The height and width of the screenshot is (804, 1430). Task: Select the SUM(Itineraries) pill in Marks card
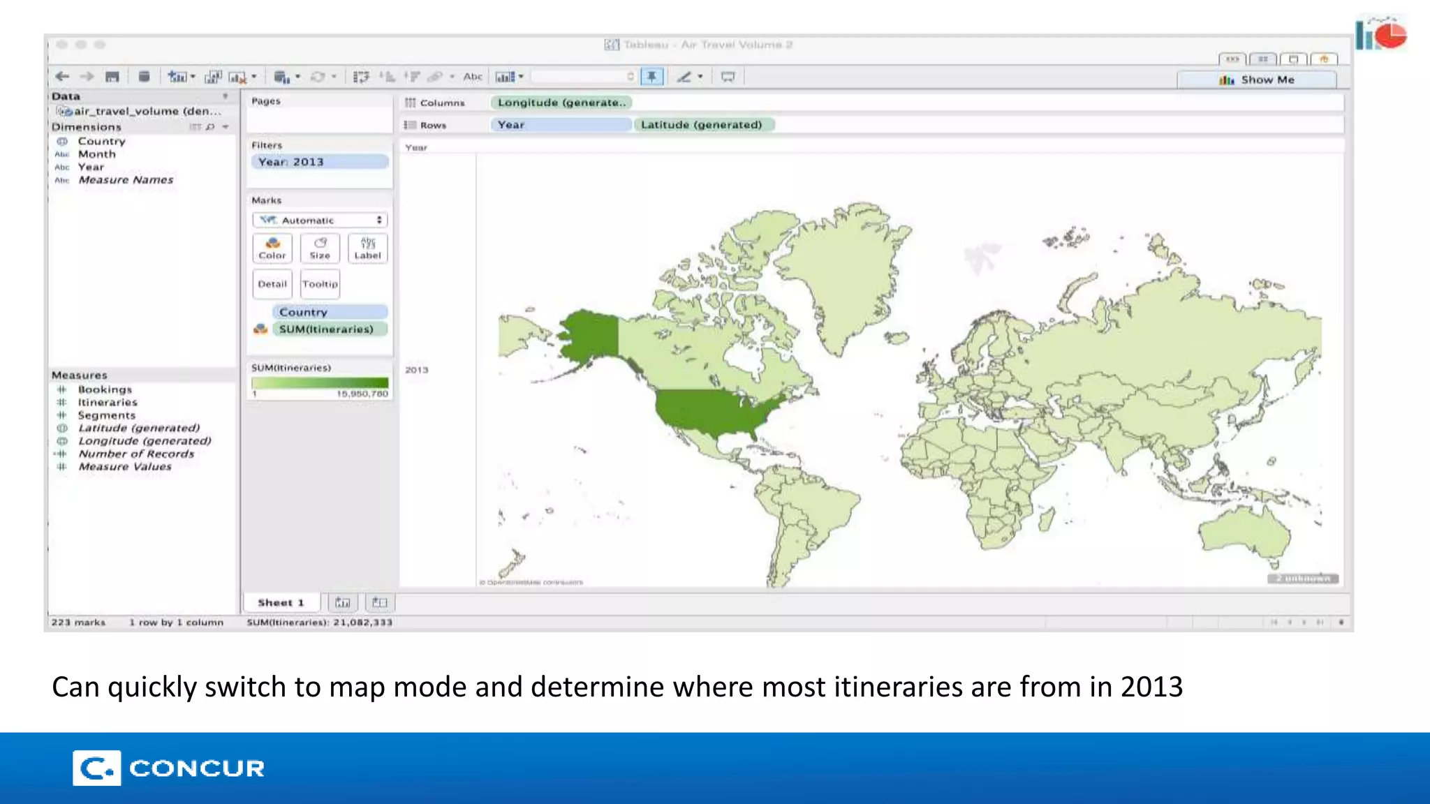tap(330, 329)
